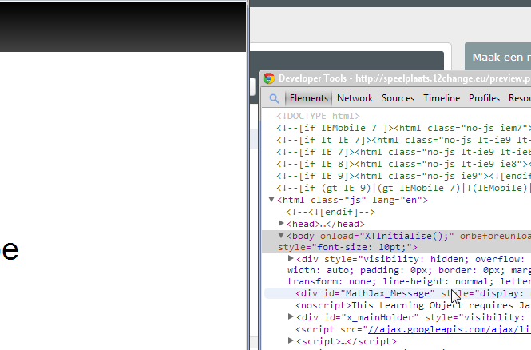The width and height of the screenshot is (531, 350).
Task: Open the Profiles tab
Action: [x=484, y=98]
